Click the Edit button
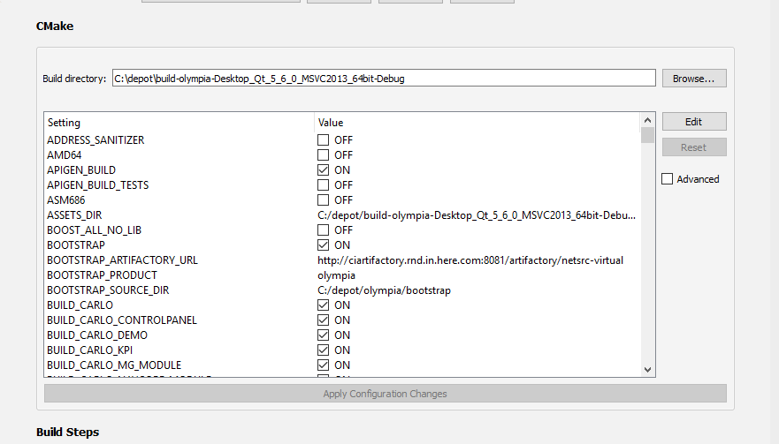This screenshot has height=444, width=779. [694, 122]
